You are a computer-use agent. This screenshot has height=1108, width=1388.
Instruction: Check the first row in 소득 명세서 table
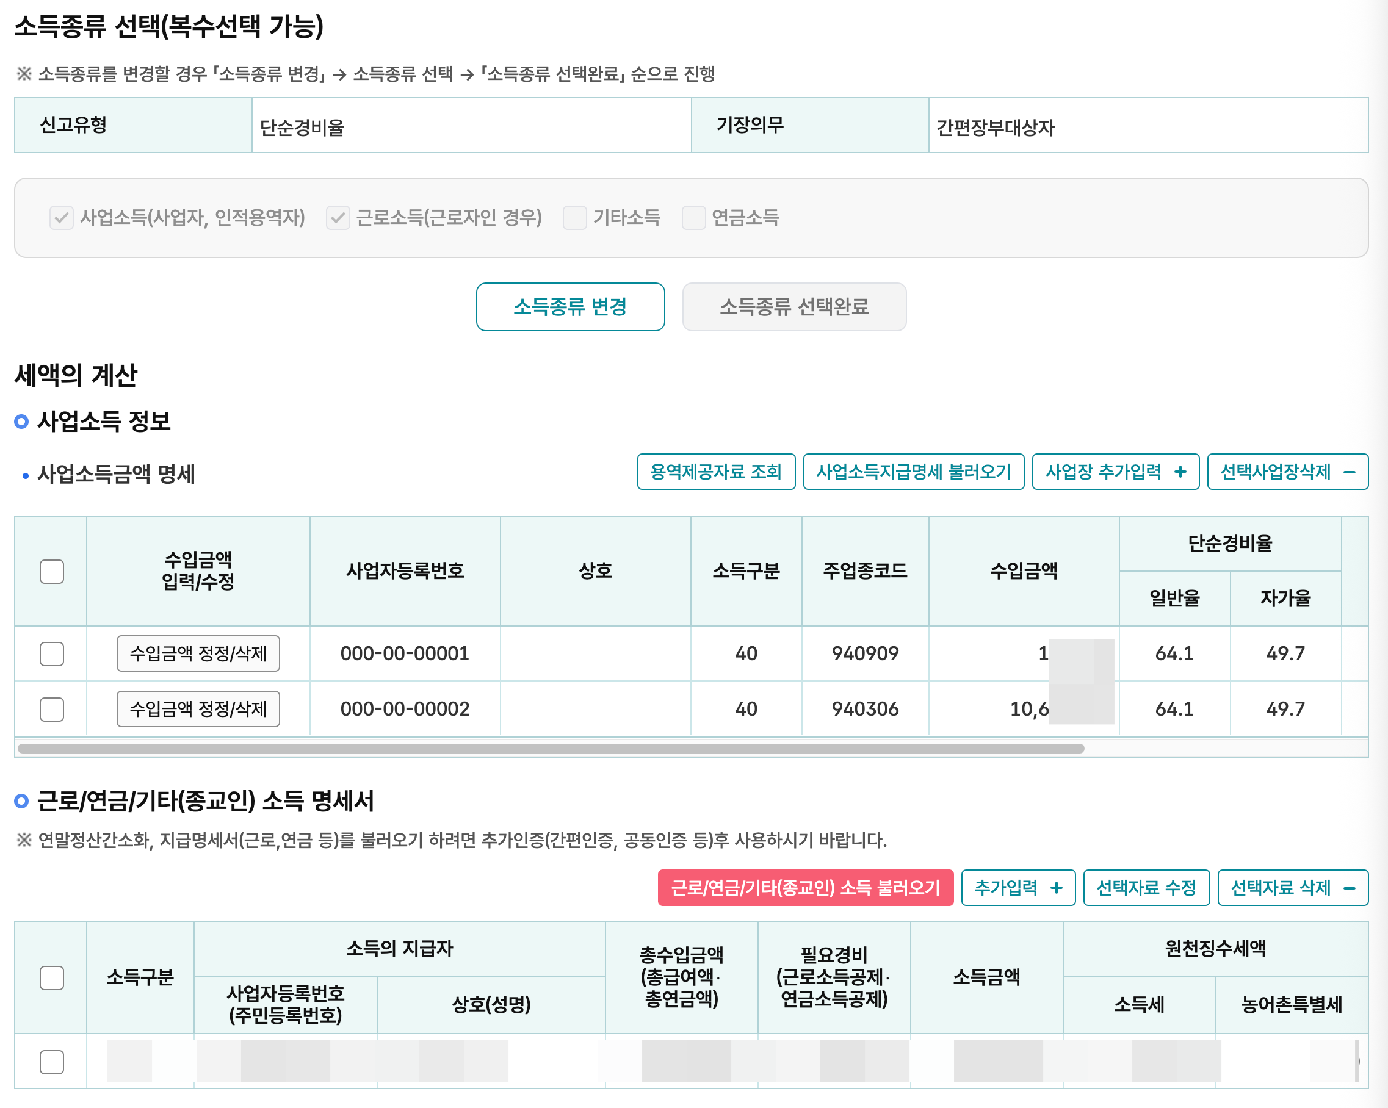51,1062
